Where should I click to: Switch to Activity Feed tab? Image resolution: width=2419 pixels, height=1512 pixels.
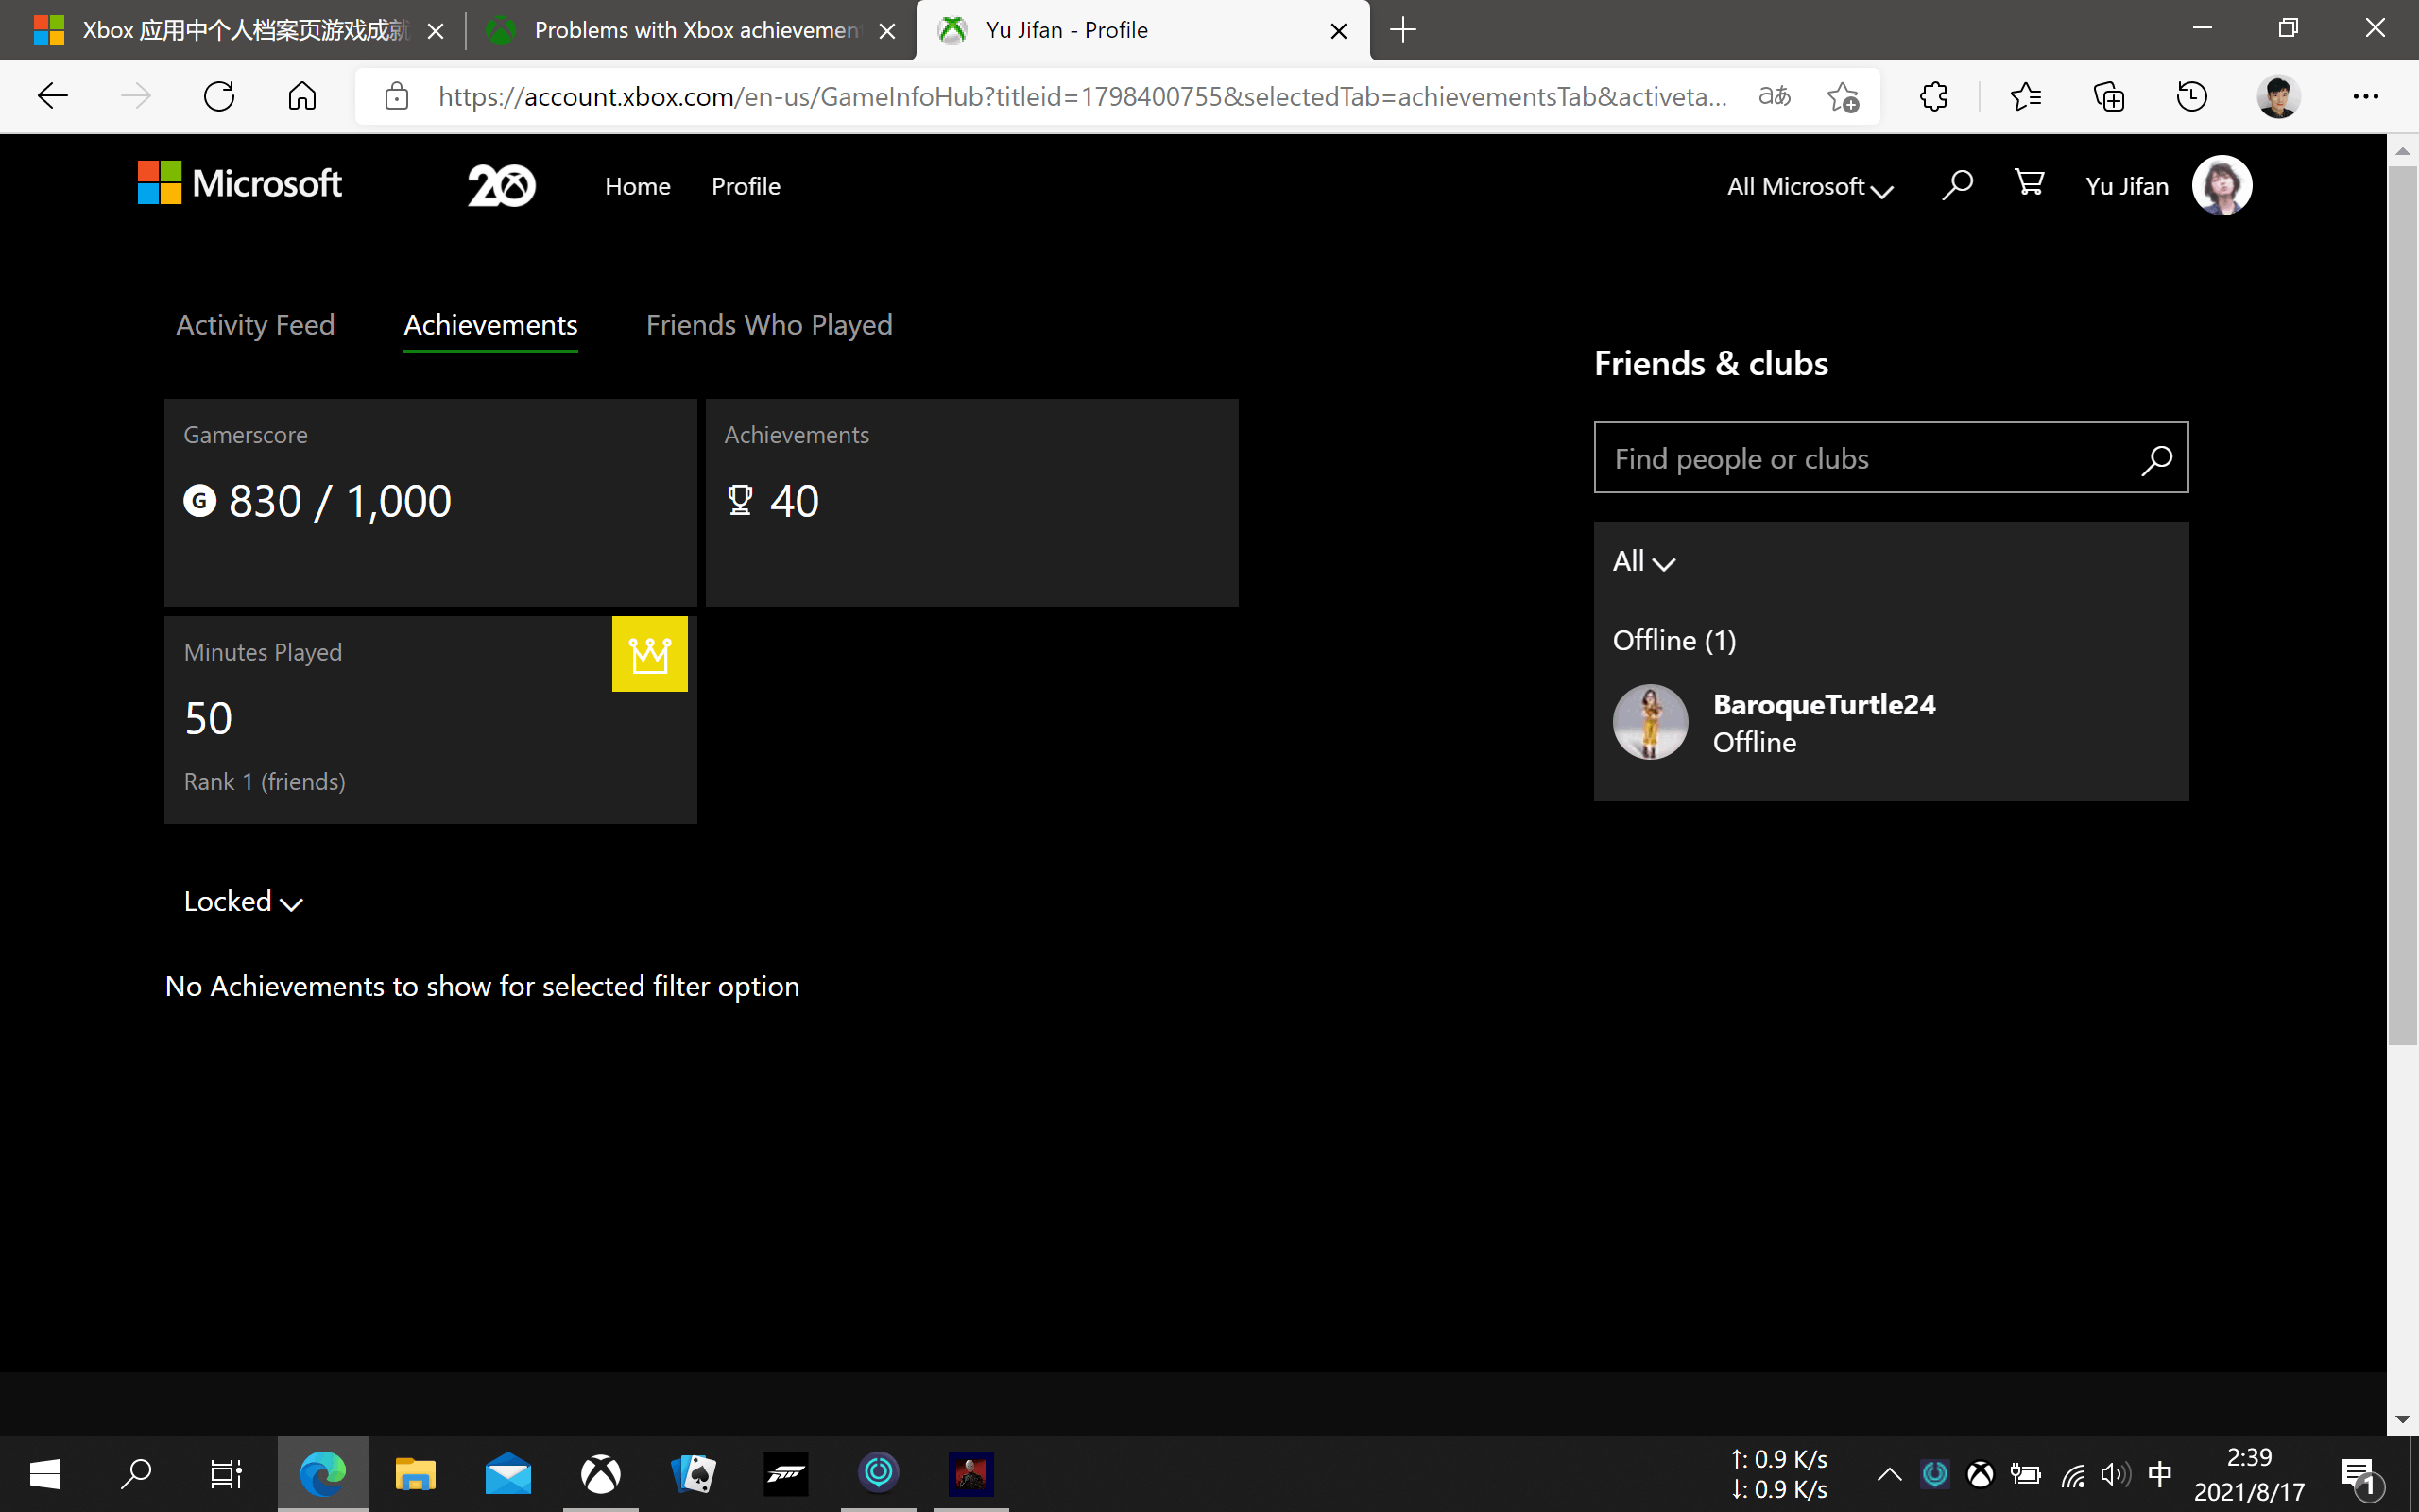(255, 325)
